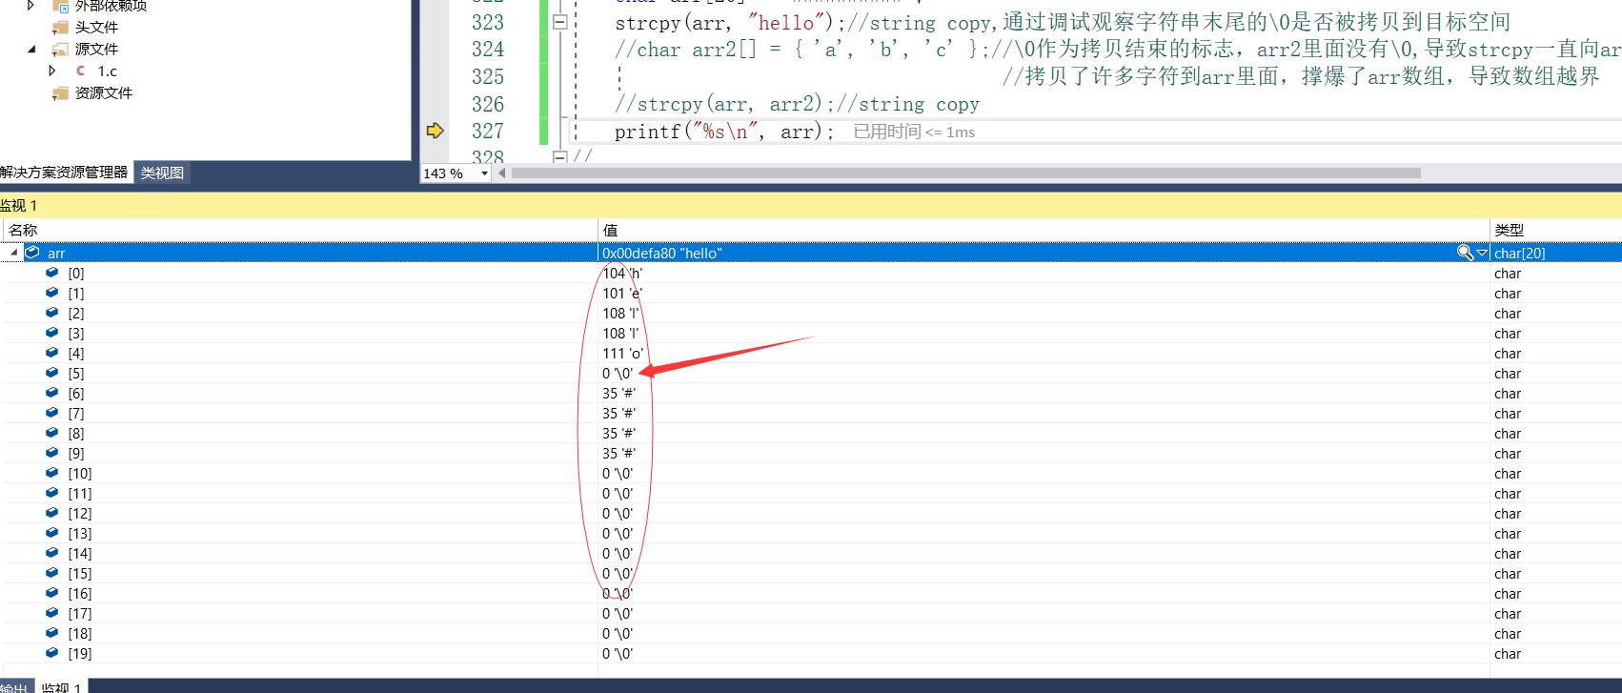Click the value 111 'o' of row [4]
The width and height of the screenshot is (1622, 693).
click(623, 353)
